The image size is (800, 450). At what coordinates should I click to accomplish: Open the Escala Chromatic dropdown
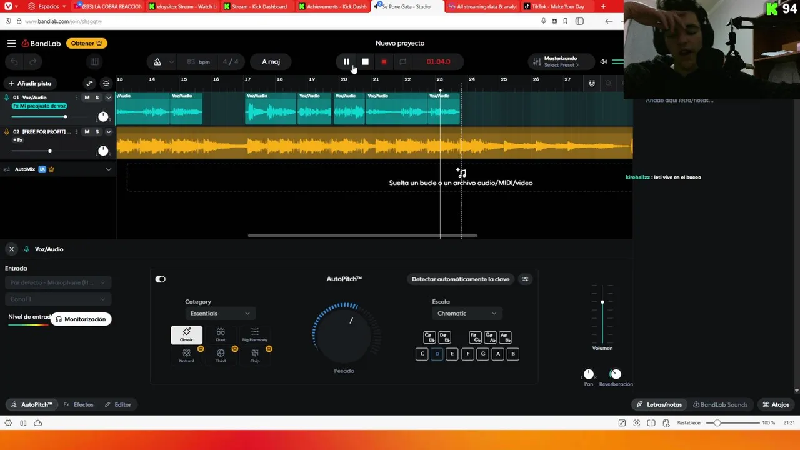pos(466,314)
